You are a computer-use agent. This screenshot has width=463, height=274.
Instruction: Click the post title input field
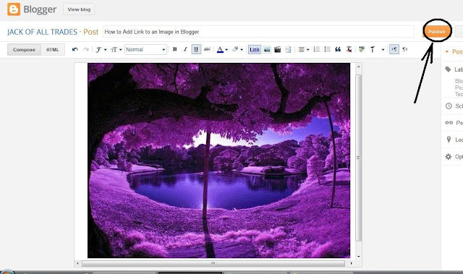tap(258, 32)
